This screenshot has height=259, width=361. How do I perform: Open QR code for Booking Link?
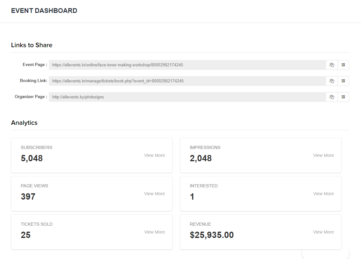pos(343,81)
